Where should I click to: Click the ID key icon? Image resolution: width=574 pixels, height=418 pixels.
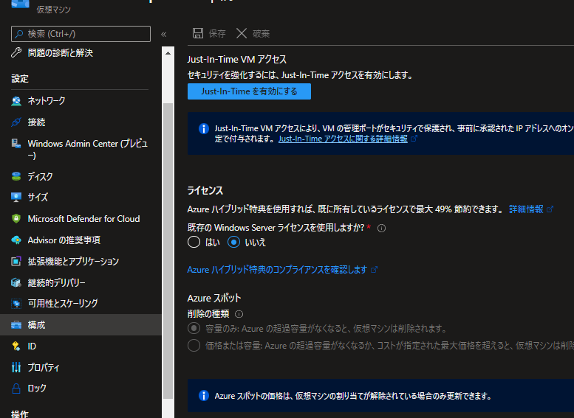(x=16, y=346)
